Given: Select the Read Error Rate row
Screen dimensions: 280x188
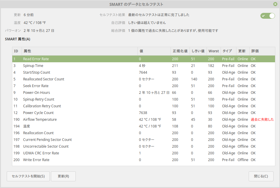Looking at the screenshot, I should point(144,59).
